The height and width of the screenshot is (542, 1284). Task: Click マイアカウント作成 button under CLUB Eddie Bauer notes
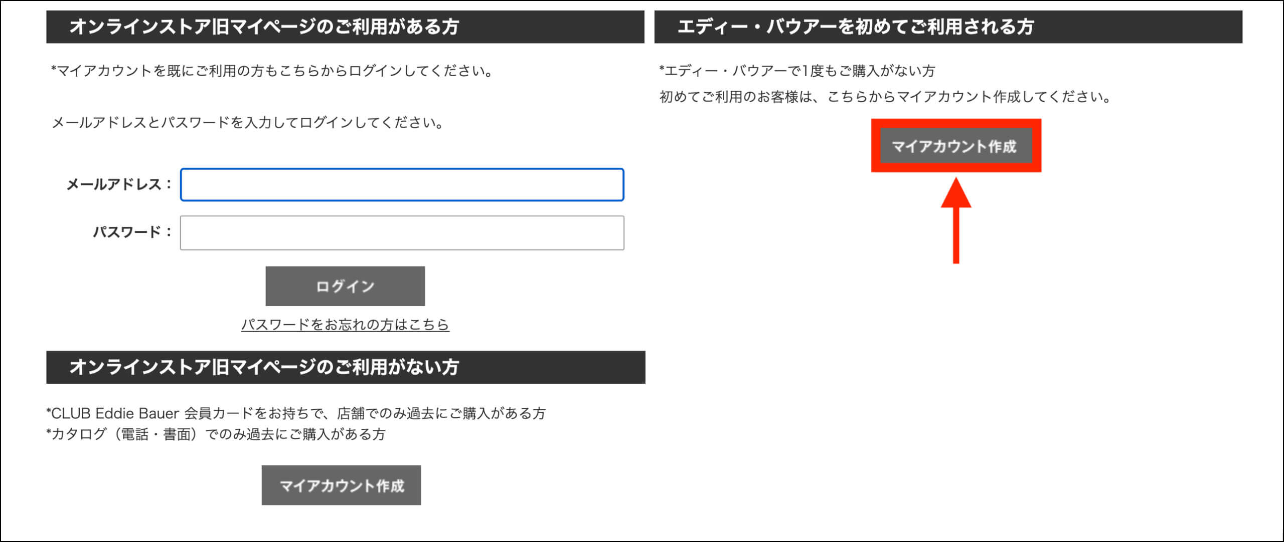341,485
